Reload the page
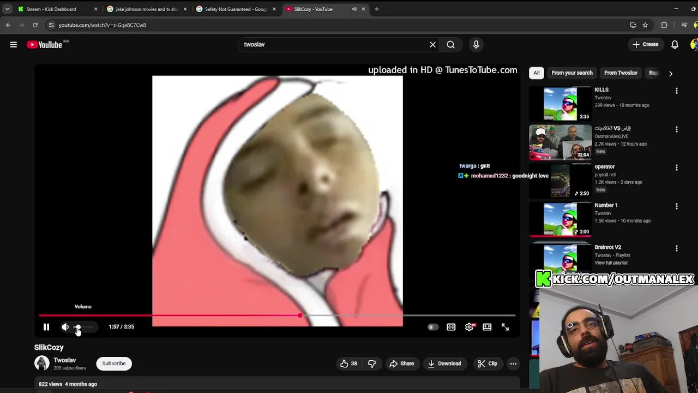Screen dimensions: 698x393 (x=35, y=25)
